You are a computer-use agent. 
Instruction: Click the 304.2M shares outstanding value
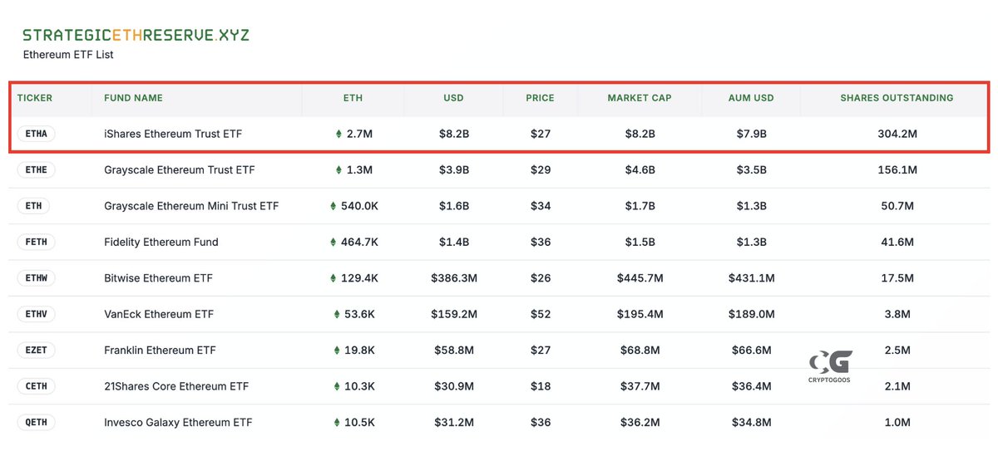897,134
